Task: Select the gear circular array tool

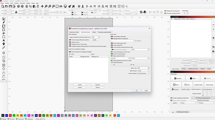Action: coord(4,69)
